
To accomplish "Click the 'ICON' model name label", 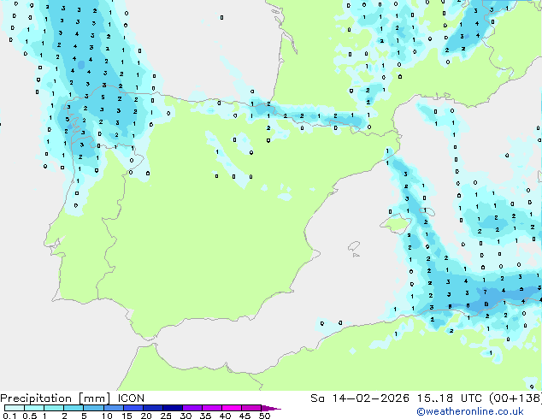I will [x=131, y=398].
